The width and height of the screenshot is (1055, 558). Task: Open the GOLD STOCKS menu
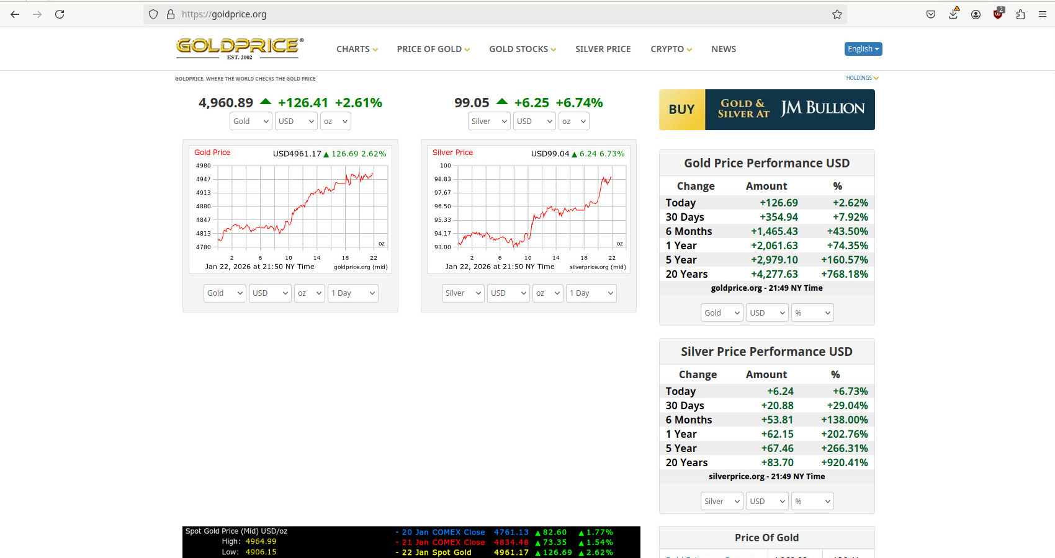coord(523,49)
